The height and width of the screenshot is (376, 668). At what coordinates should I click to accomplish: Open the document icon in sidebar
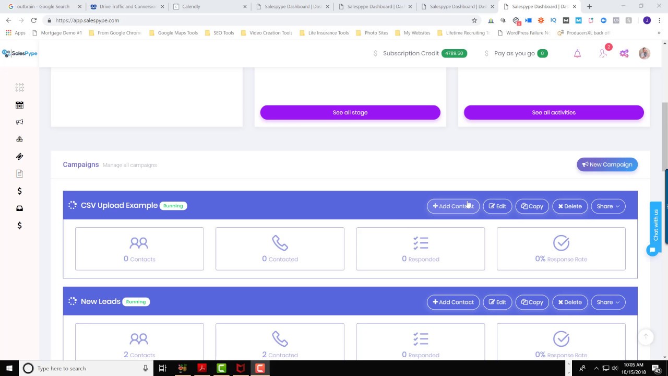coord(19,174)
